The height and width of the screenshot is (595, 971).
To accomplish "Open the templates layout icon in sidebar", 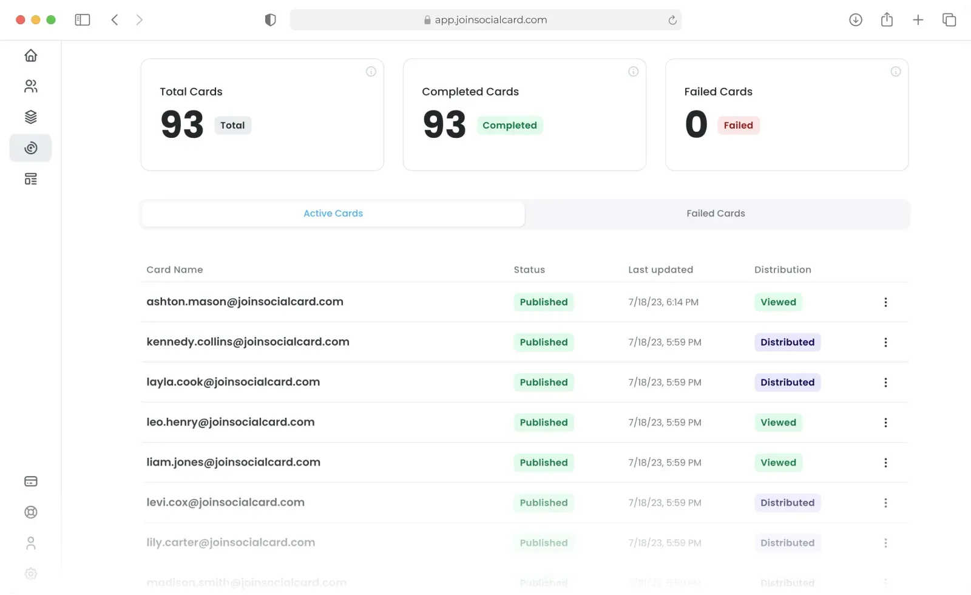I will (31, 179).
